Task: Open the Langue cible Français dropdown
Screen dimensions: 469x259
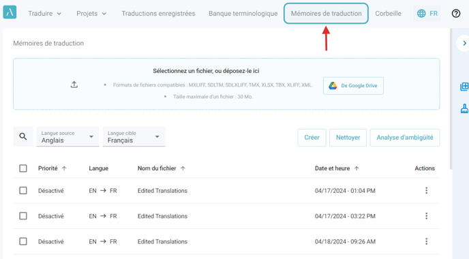Action: pyautogui.click(x=134, y=137)
